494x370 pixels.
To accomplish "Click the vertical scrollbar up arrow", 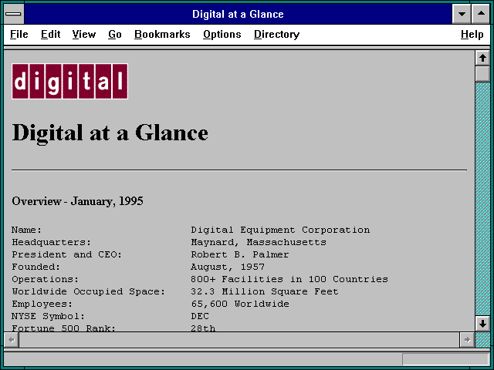I will (x=482, y=59).
